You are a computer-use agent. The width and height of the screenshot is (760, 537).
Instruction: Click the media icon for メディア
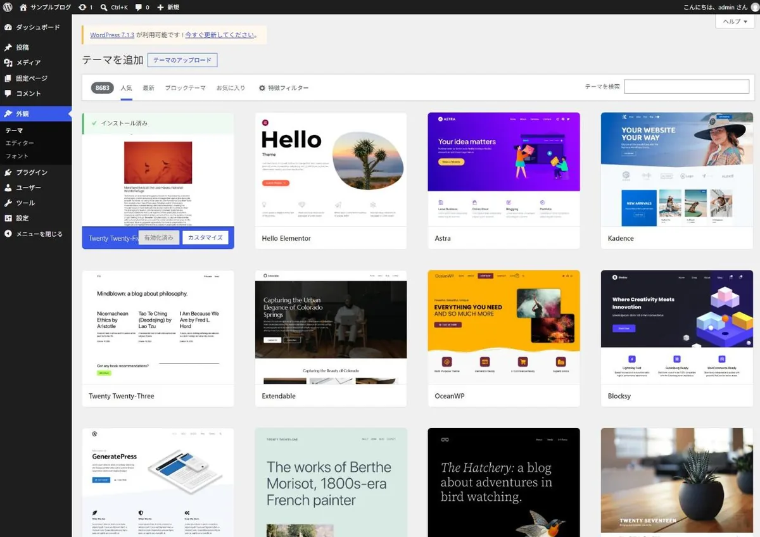8,63
